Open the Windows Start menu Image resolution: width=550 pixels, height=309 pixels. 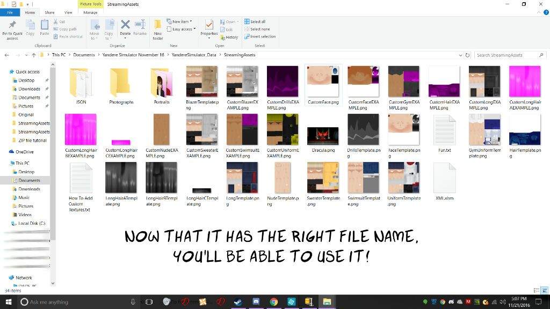9,301
